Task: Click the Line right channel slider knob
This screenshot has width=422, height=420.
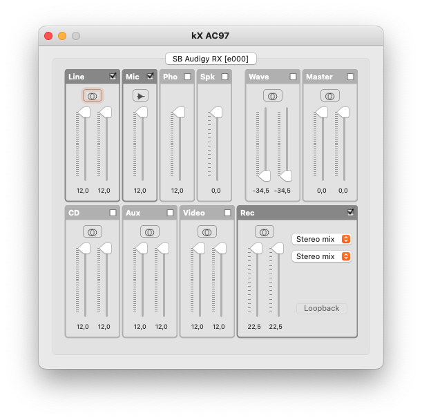Action: (106, 113)
